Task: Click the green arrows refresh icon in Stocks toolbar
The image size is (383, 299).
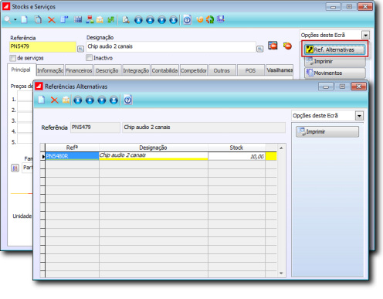Action: point(111,19)
